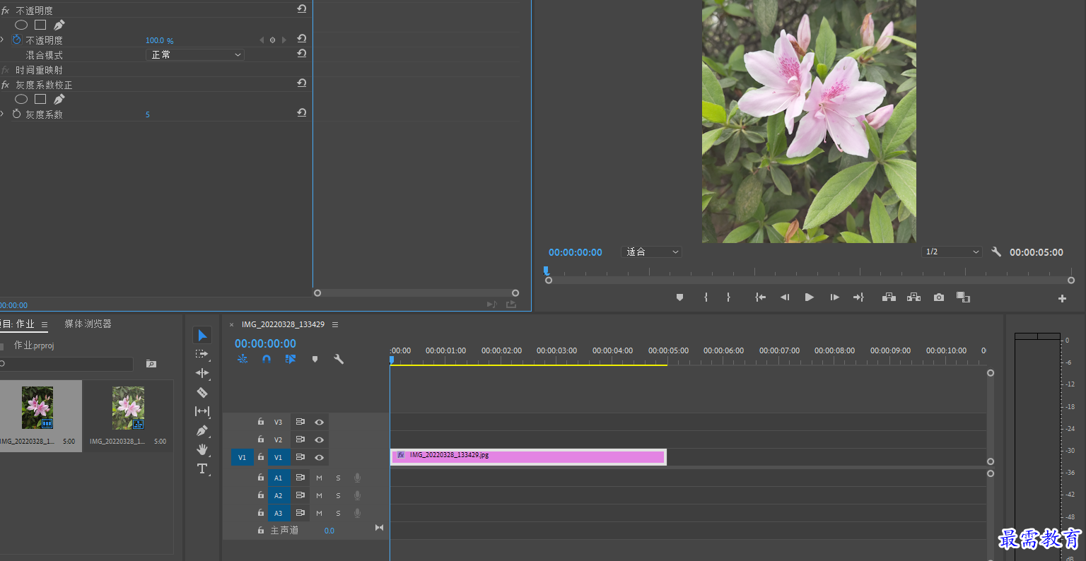The height and width of the screenshot is (561, 1086).
Task: Select the 作业 project tab
Action: (x=18, y=324)
